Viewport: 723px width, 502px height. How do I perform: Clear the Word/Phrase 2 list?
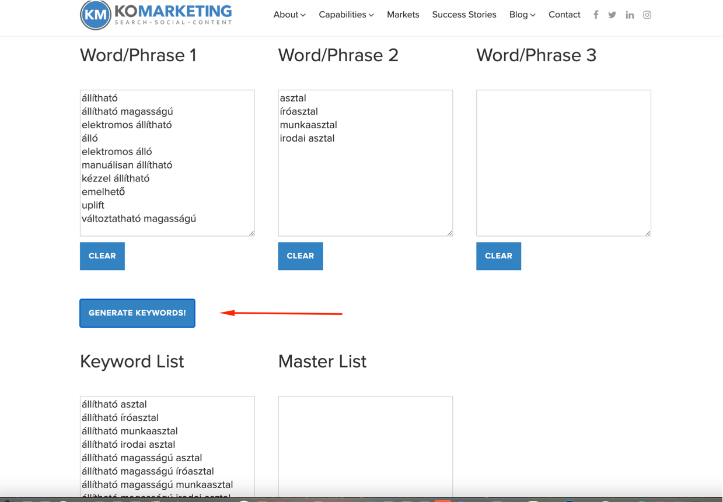point(301,256)
